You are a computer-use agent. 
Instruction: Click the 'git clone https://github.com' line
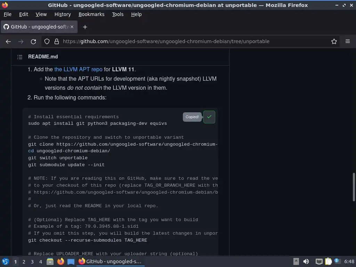(x=123, y=144)
